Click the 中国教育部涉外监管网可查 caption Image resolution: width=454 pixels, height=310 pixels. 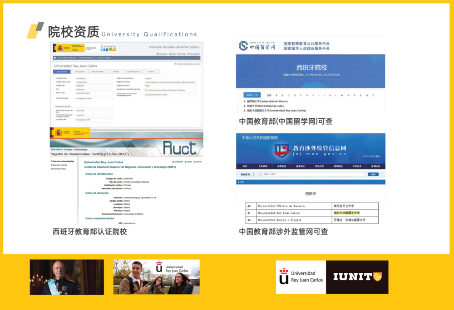(283, 232)
